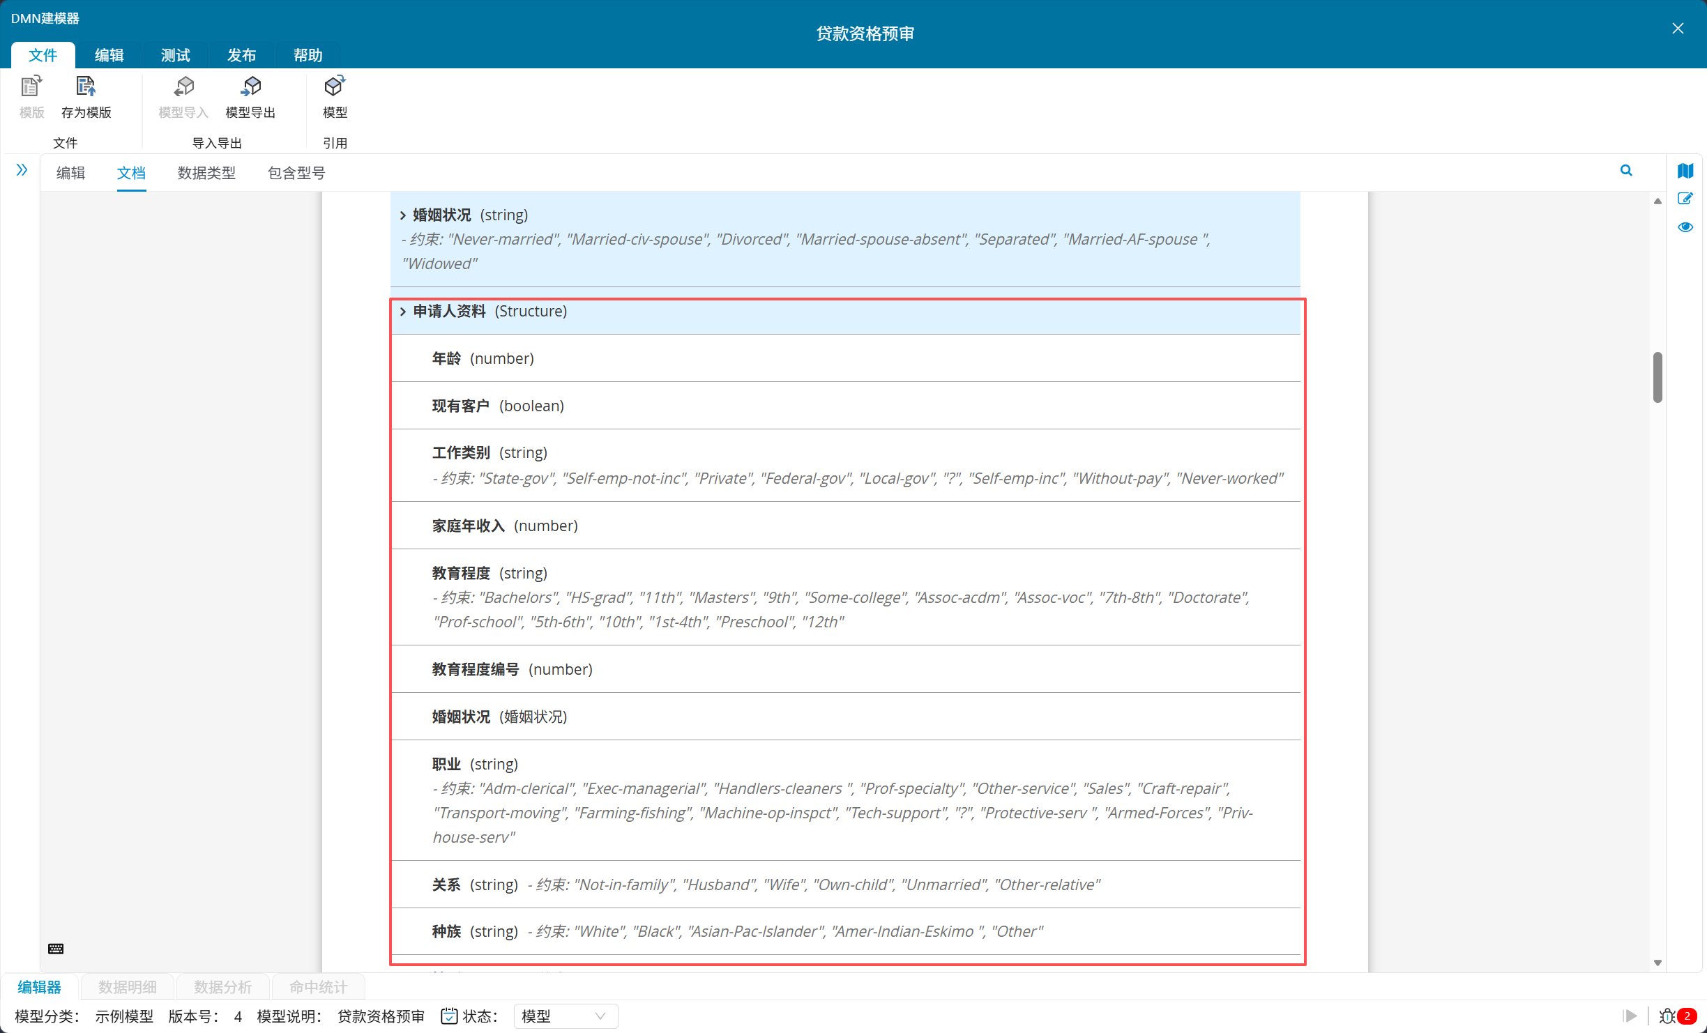This screenshot has height=1033, width=1707.
Task: Expand the left panel with double chevron
Action: click(x=22, y=170)
